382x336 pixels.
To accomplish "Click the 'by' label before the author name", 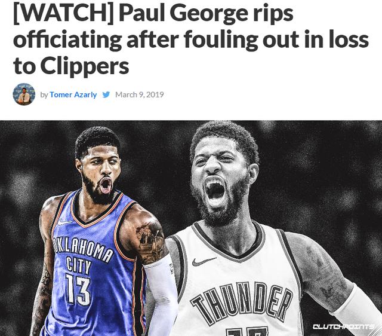I will pos(44,94).
